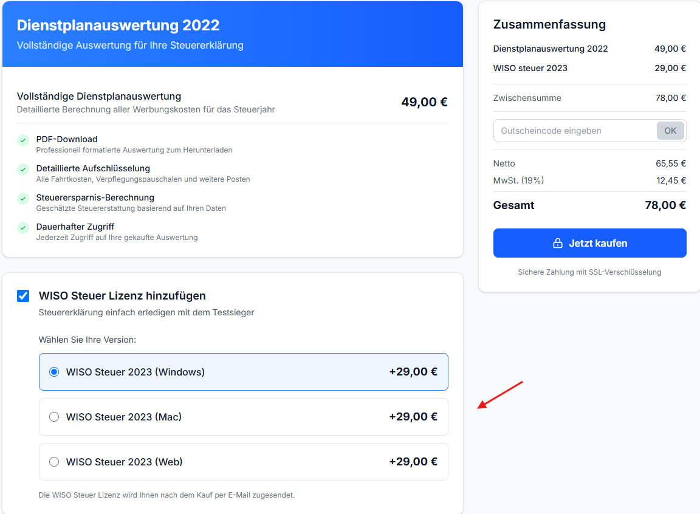
Task: Click the Detaillierte Aufschlüsselung checkmark icon
Action: (23, 170)
